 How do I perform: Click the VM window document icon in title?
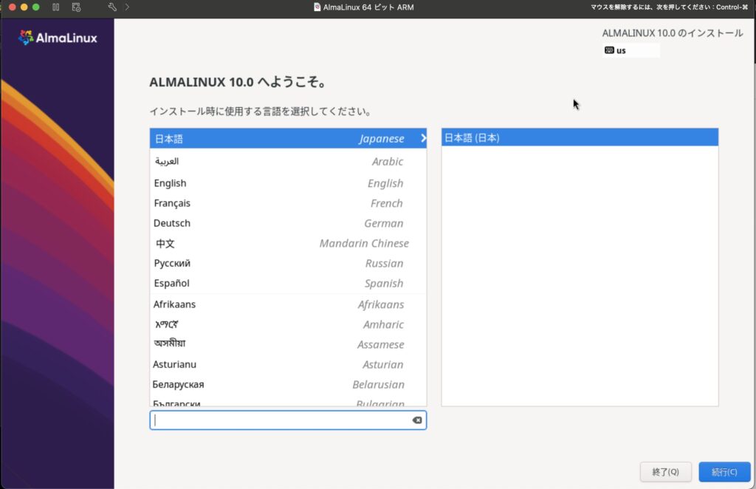[317, 7]
